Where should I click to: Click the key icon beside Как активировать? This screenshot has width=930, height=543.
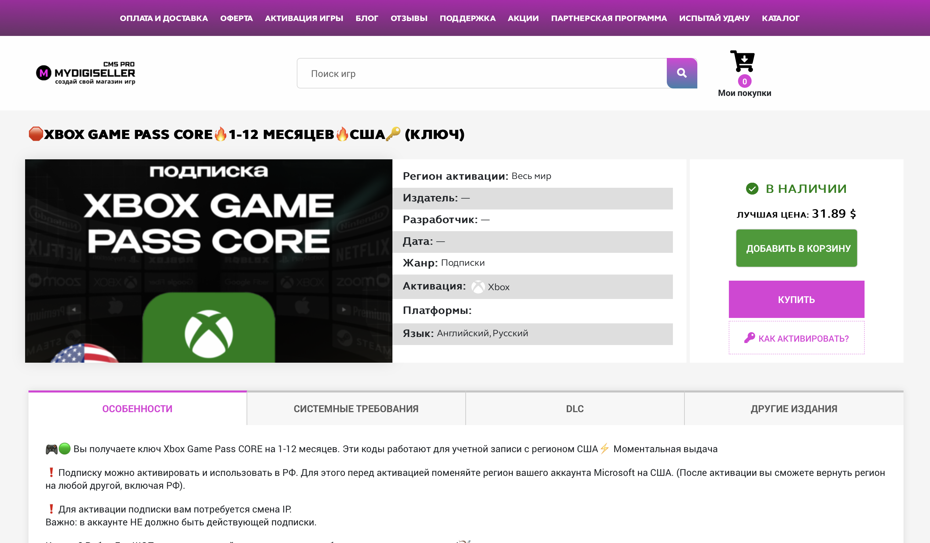pos(750,338)
